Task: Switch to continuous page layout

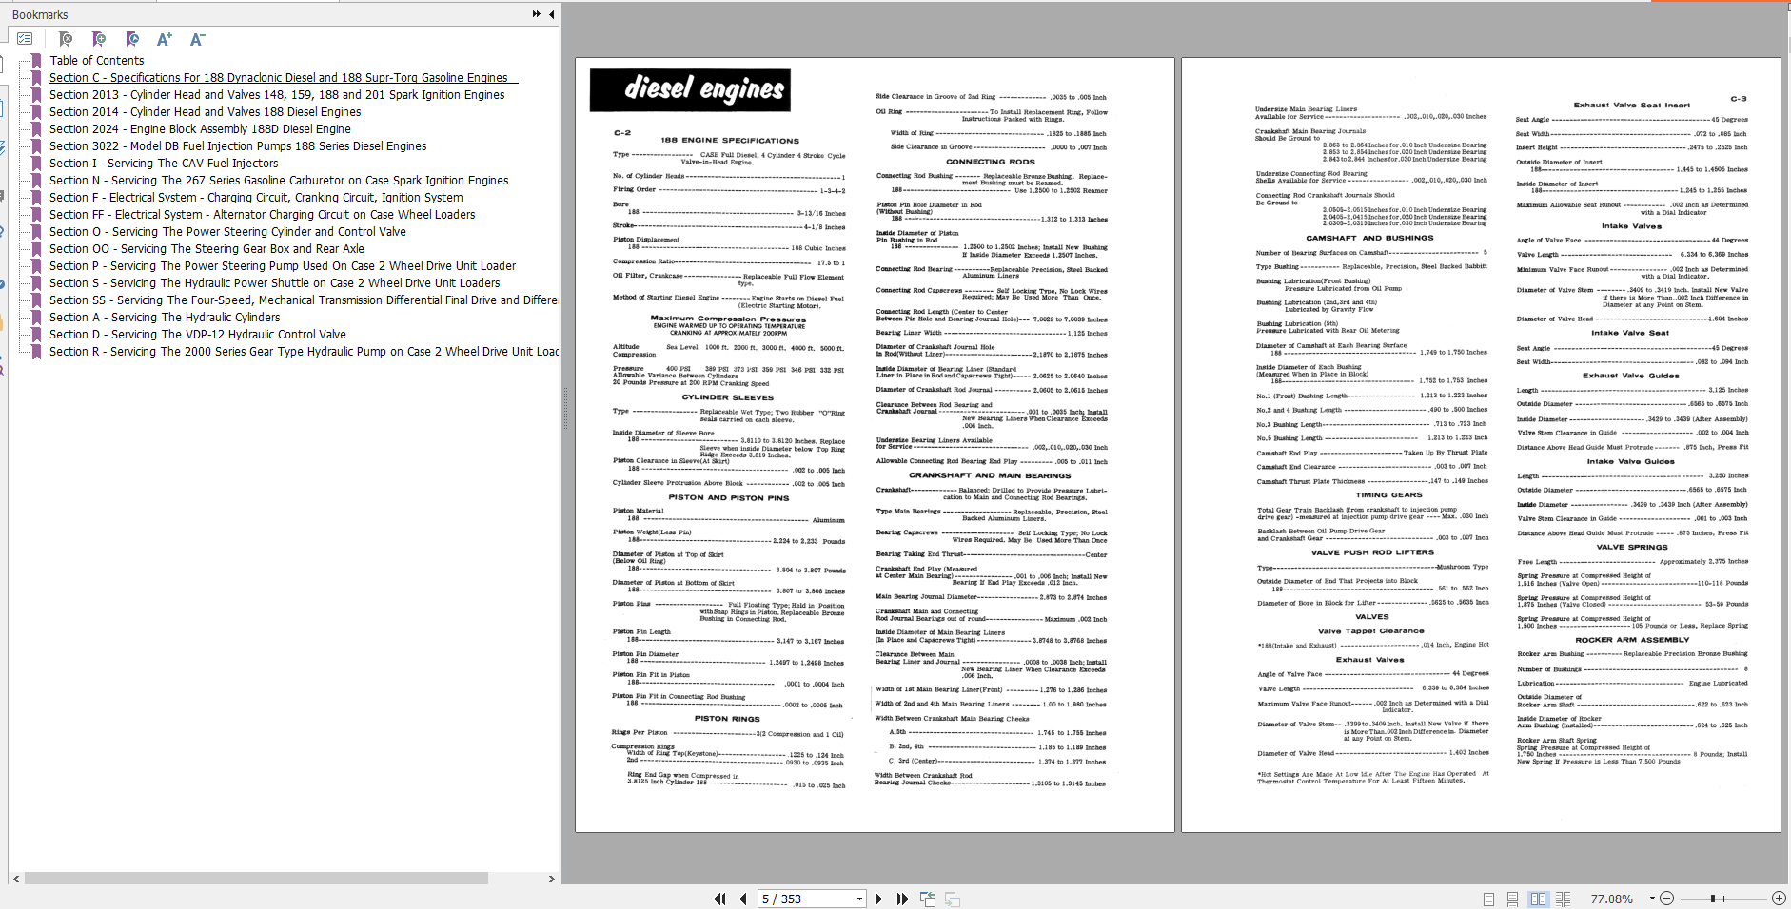Action: click(1512, 899)
